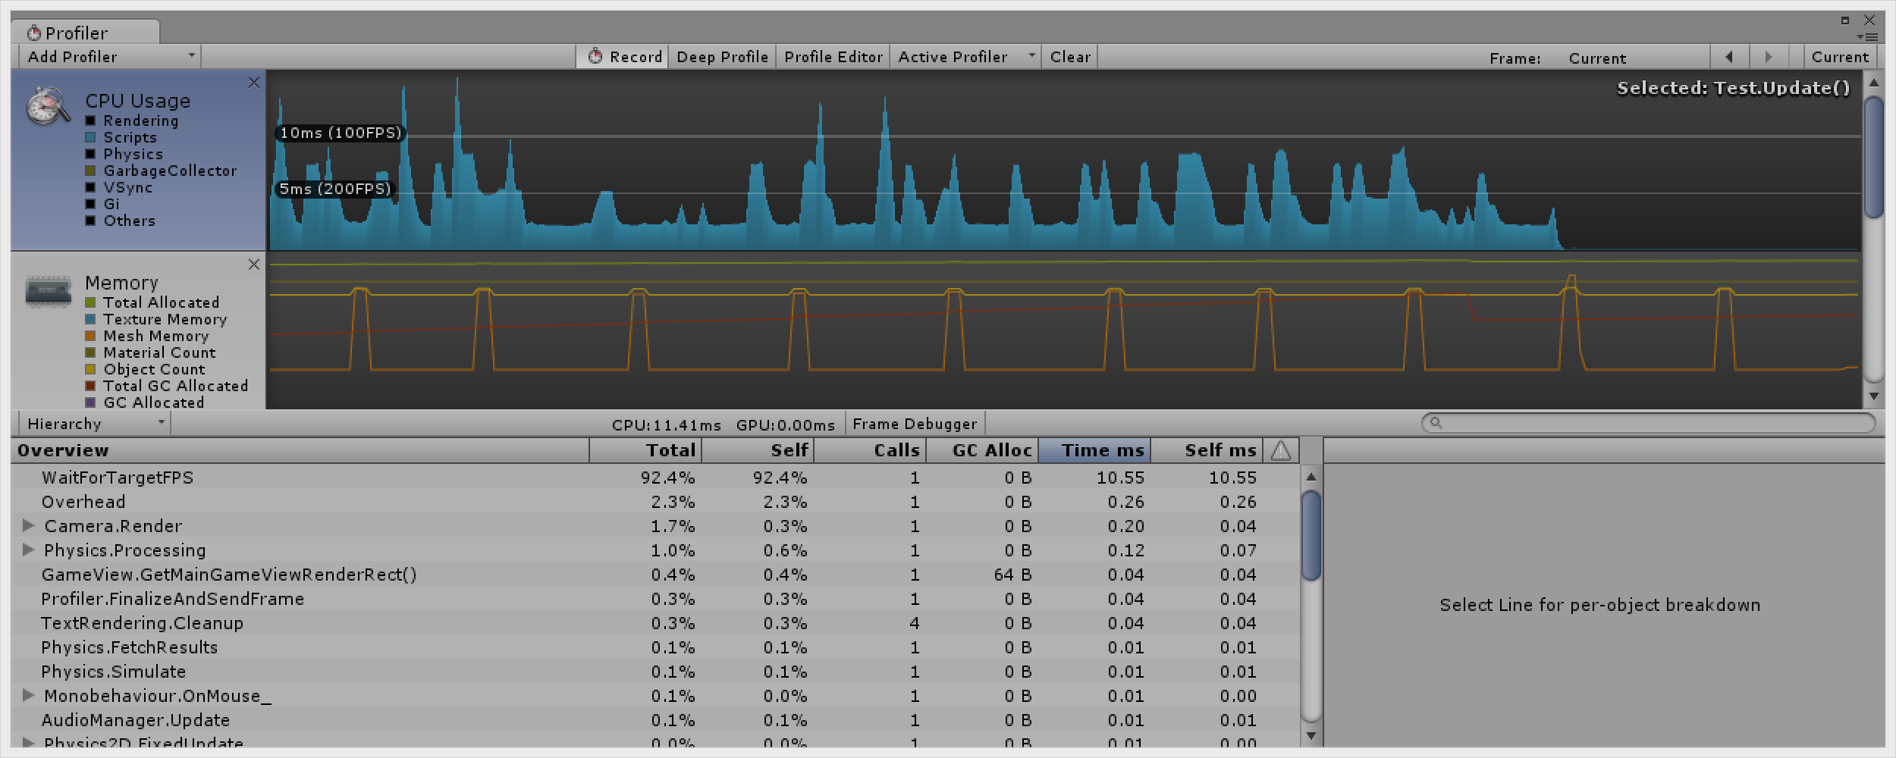Open the Active Profiler dropdown

pos(965,57)
